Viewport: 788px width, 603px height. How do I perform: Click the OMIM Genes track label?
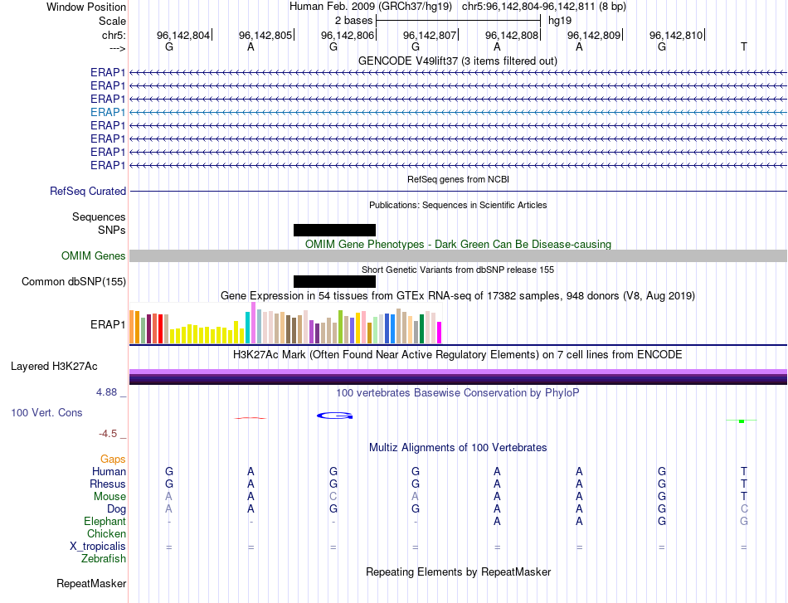93,256
